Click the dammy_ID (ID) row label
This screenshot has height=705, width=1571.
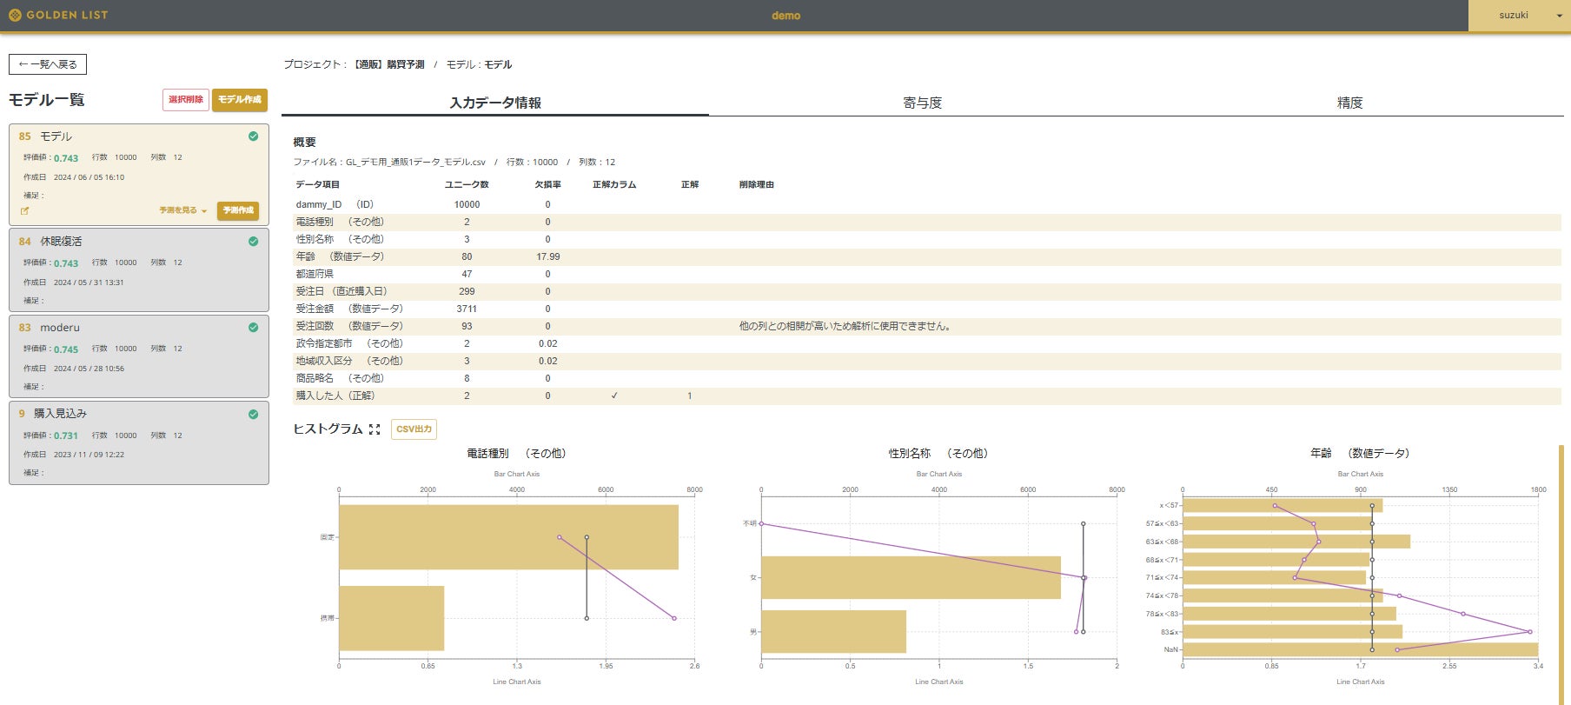335,204
